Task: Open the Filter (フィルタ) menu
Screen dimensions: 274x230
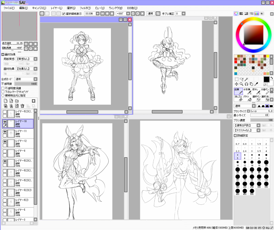Action: pos(85,8)
